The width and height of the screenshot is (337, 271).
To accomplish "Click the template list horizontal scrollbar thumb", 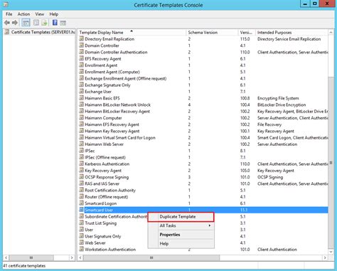I will click(x=151, y=257).
